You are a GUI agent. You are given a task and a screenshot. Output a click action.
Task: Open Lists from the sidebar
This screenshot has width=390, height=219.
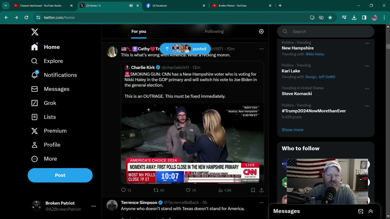point(44,117)
